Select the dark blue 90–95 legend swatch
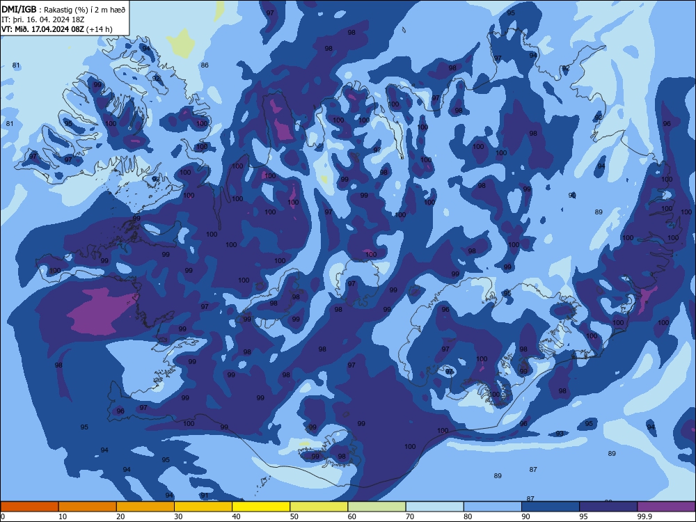The width and height of the screenshot is (696, 522). (551, 507)
